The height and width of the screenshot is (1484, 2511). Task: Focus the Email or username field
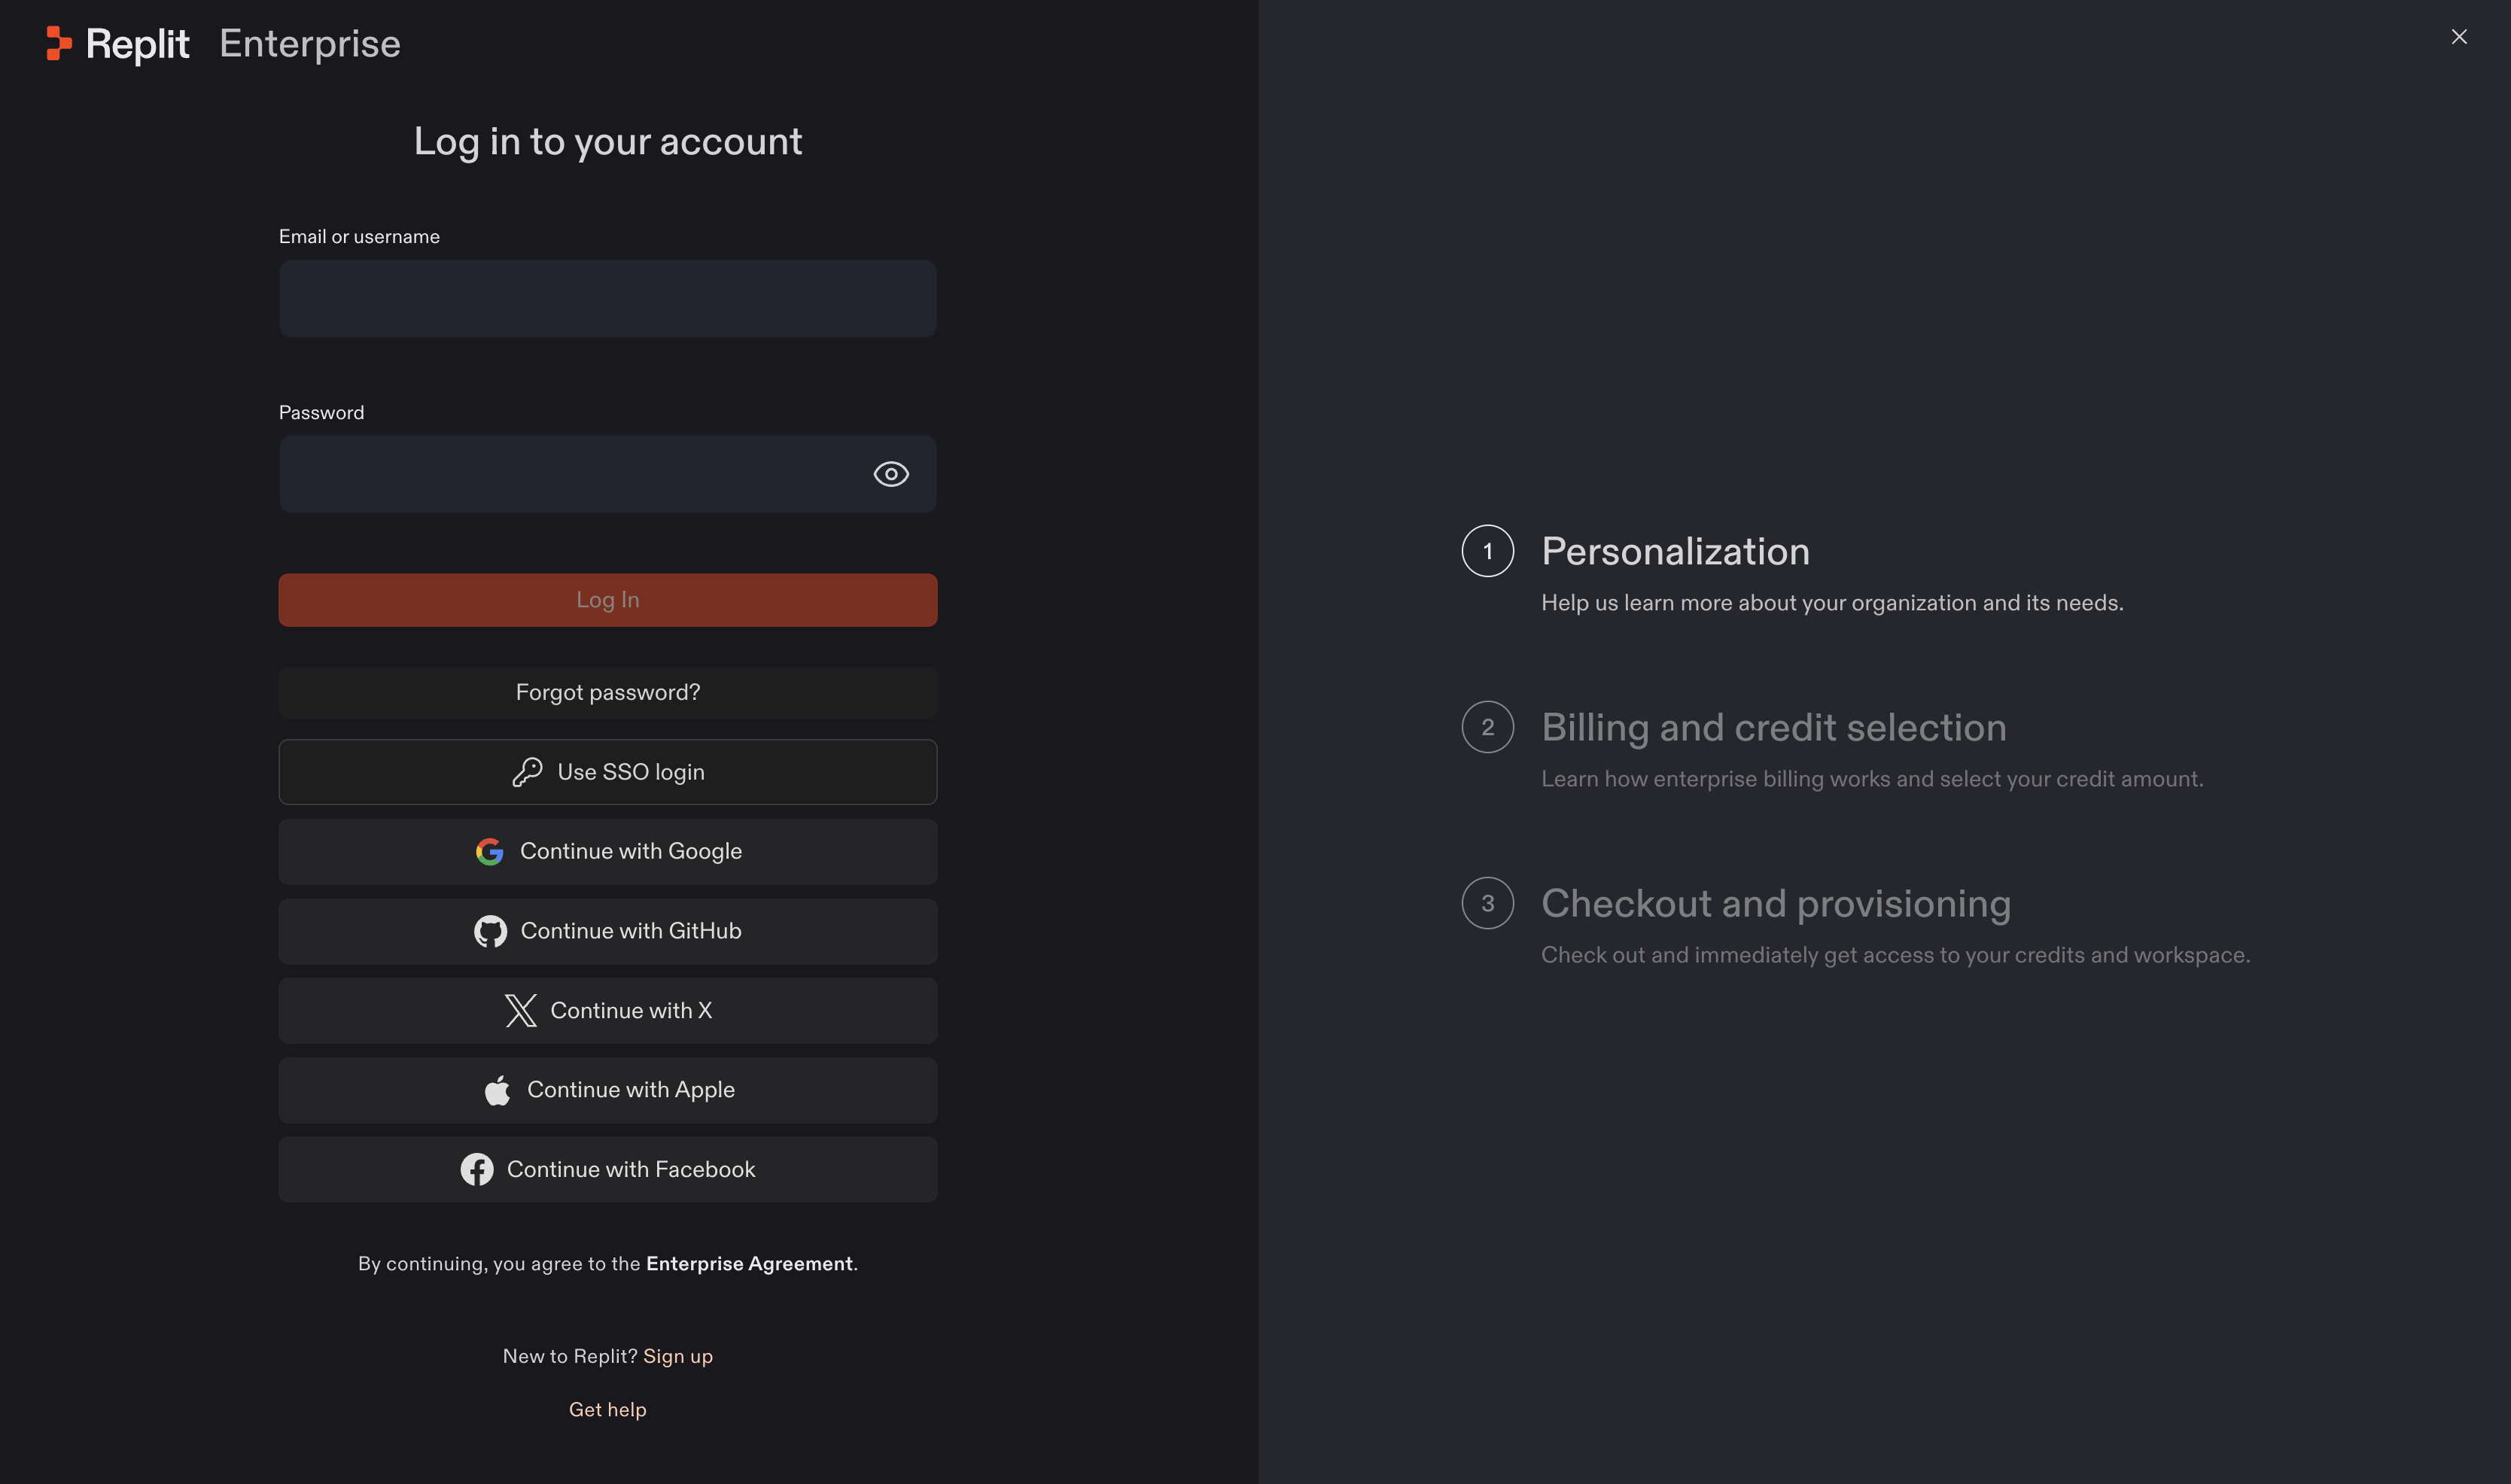pos(608,299)
